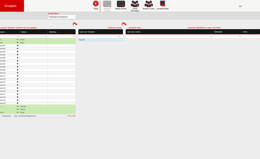Add user 001 to group via plus

click(18, 45)
